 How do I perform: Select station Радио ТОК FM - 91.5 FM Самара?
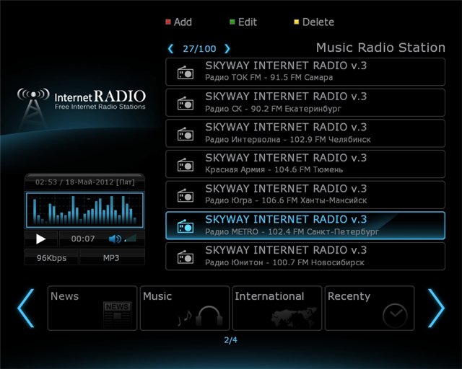point(305,72)
